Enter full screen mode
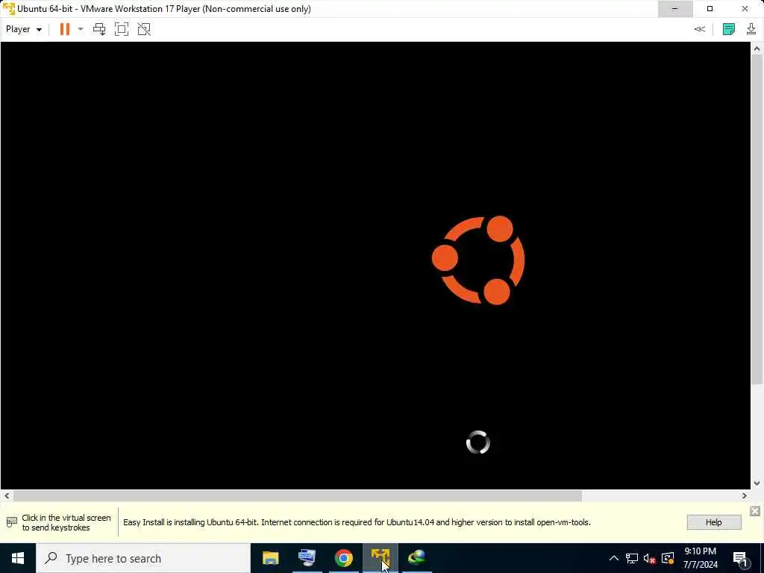764x573 pixels. click(x=122, y=29)
